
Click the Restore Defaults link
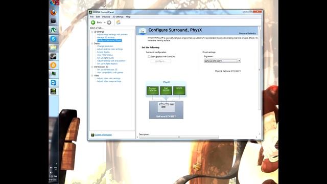247,33
